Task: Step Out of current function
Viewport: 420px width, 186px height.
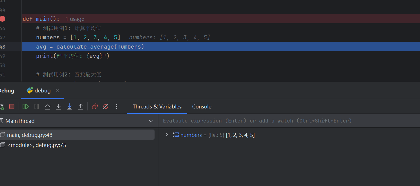Action: tap(81, 106)
